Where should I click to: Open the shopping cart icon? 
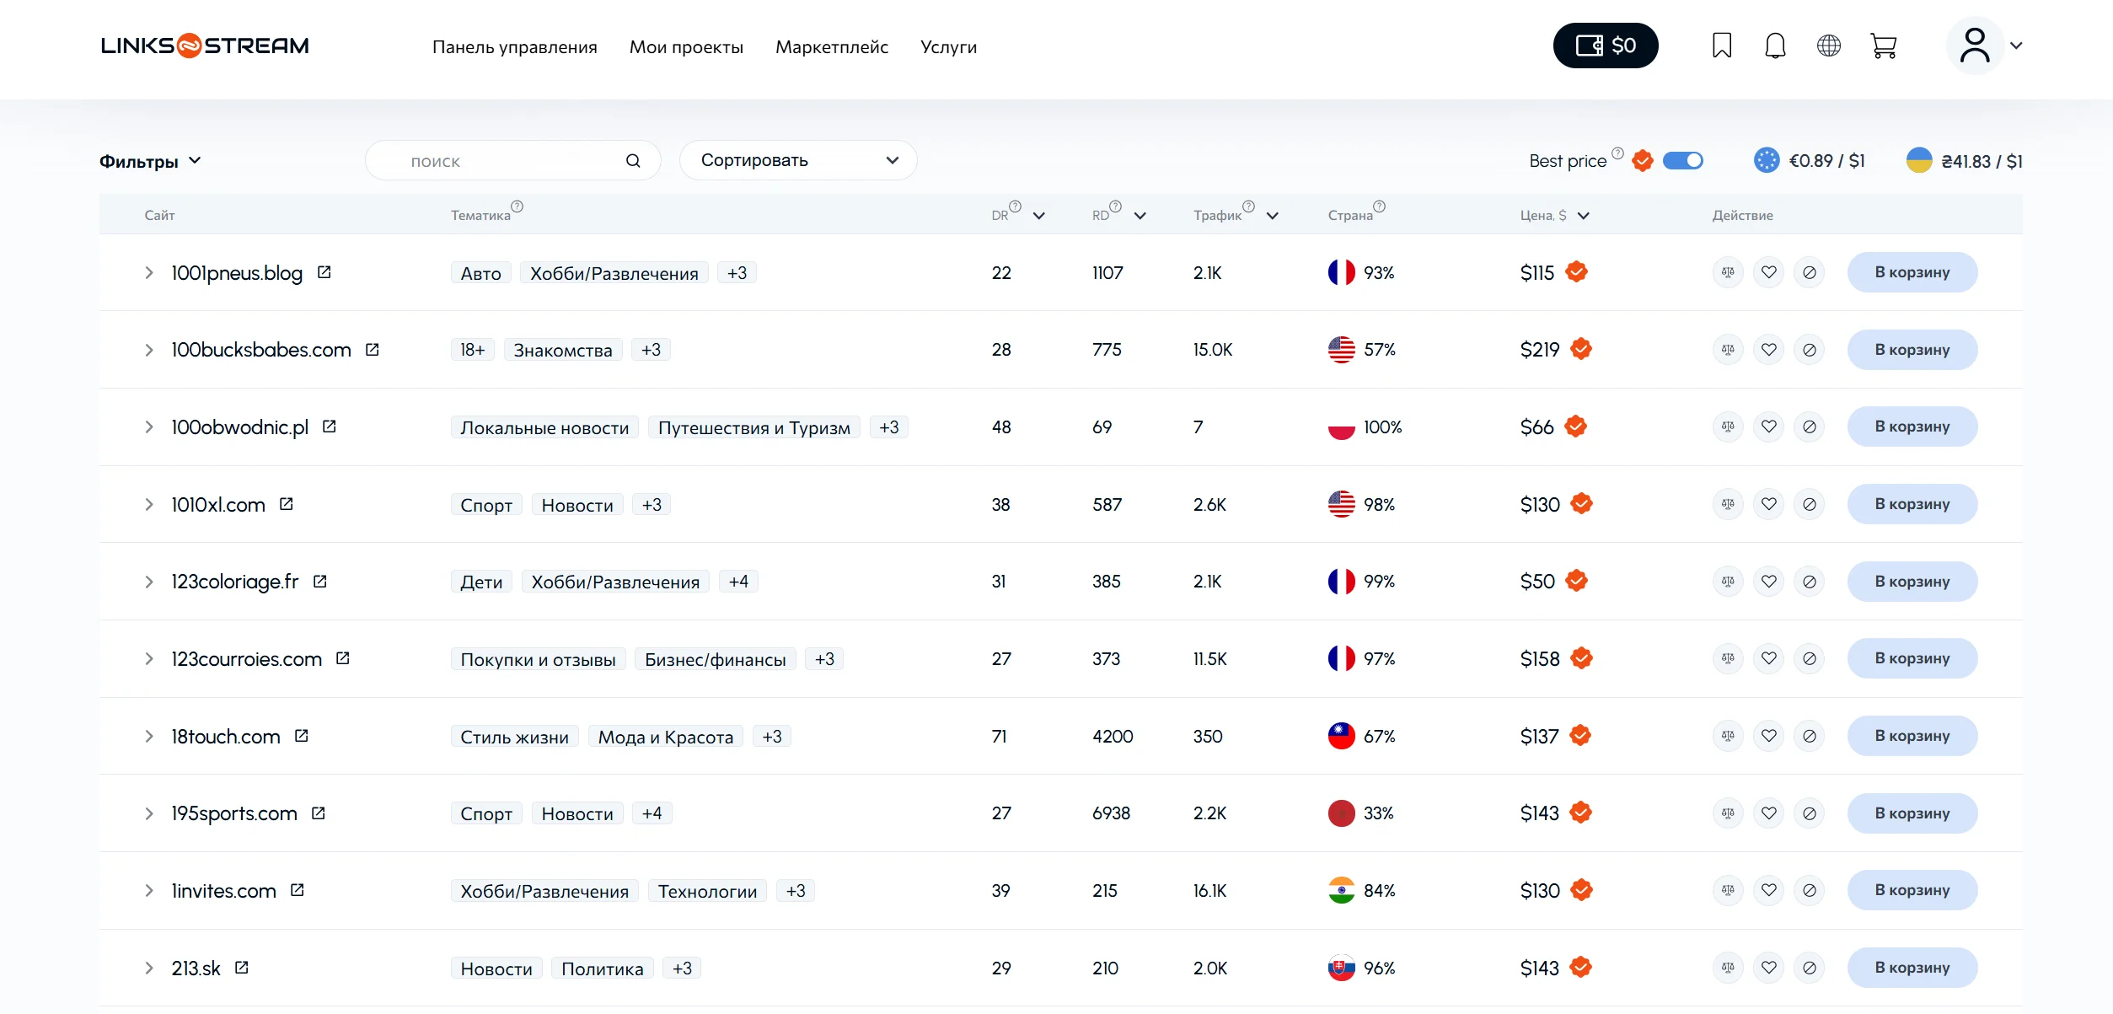pyautogui.click(x=1883, y=46)
